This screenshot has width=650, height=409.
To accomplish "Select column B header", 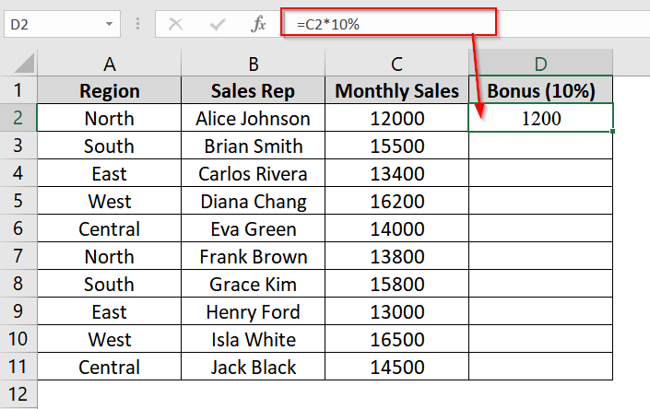I will pyautogui.click(x=254, y=63).
